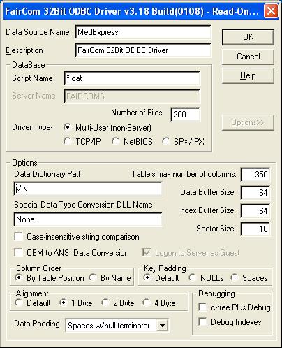282x348 pixels.
Task: Click the Index Buffer Size field
Action: coord(255,211)
